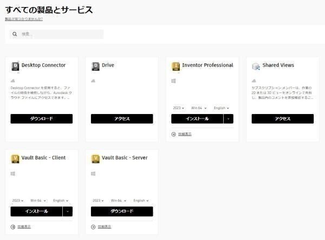
Task: Click the ダウンロード button for Vault Basic - Server
Action: tap(122, 211)
